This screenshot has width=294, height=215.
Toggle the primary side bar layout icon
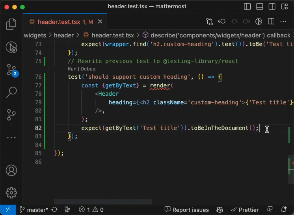coord(247,7)
